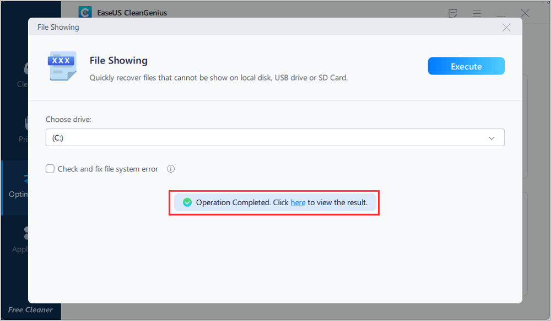Click the green checkmark status icon
551x321 pixels.
(187, 202)
